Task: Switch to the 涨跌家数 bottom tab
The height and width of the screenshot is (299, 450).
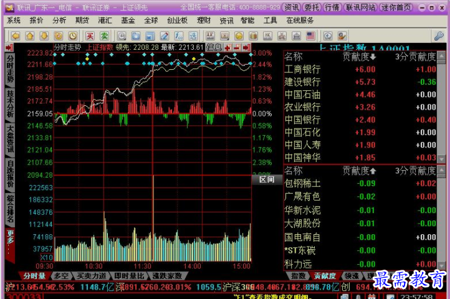Action: (167, 276)
